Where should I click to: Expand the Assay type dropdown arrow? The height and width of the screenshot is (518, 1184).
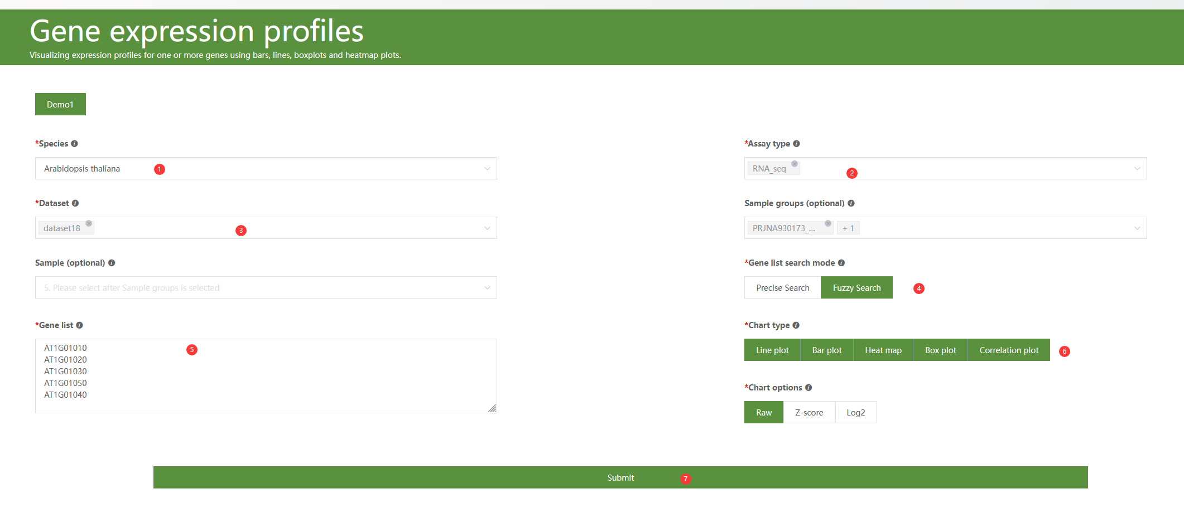1137,169
